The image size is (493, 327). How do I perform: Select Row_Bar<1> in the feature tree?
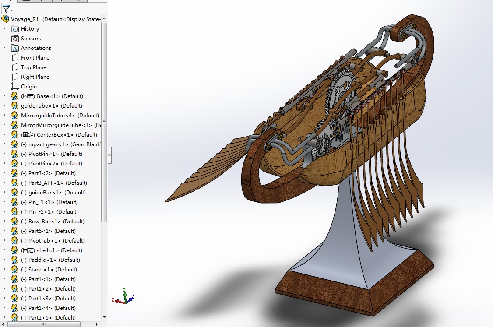pos(56,222)
